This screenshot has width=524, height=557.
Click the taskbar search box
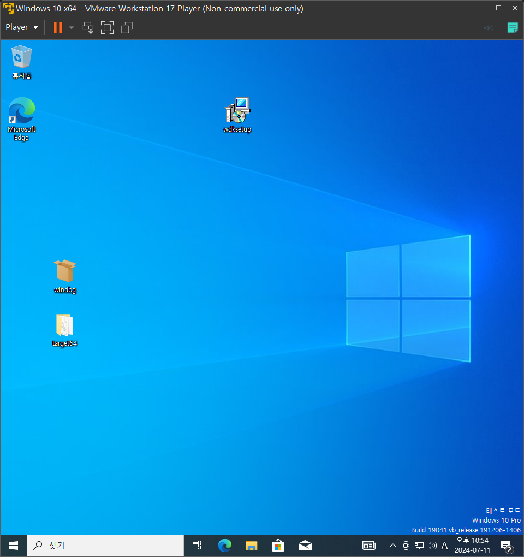tap(105, 546)
